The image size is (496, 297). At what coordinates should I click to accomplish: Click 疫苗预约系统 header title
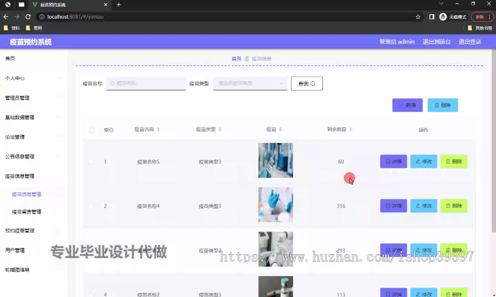31,42
